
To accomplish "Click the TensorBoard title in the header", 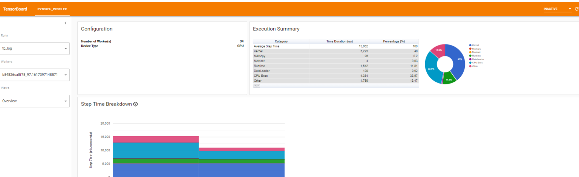I will click(15, 9).
